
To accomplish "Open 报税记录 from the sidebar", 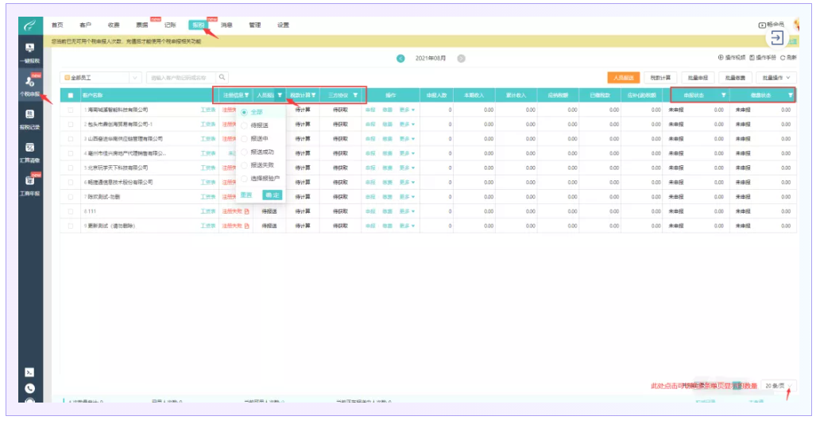I will pyautogui.click(x=29, y=118).
